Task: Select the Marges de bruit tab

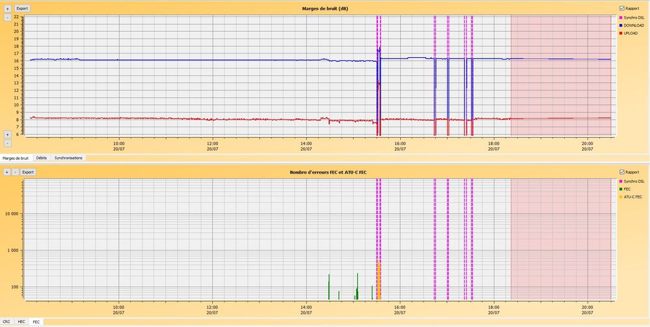Action: [16, 158]
